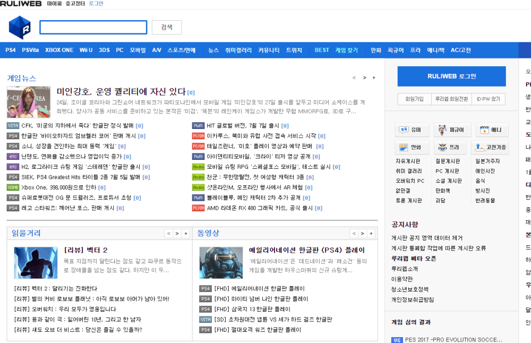Image resolution: width=531 pixels, height=343 pixels.
Task: Open the 애니 board icon button
Action: click(x=492, y=130)
